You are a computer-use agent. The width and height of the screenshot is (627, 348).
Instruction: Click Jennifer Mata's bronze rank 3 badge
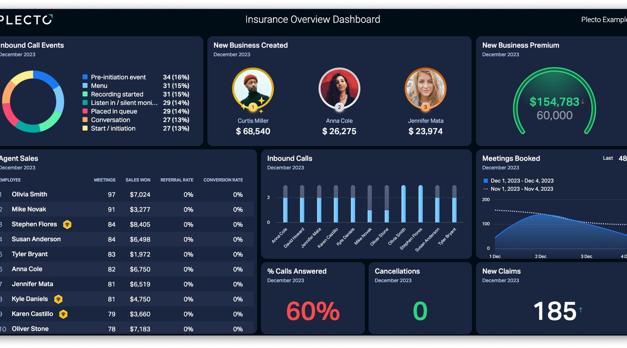tap(425, 107)
